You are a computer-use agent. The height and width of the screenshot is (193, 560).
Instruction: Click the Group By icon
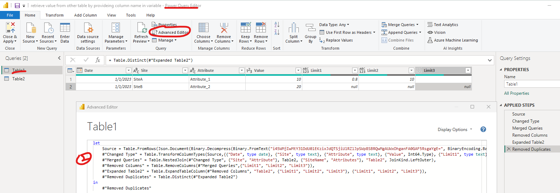[x=310, y=28]
